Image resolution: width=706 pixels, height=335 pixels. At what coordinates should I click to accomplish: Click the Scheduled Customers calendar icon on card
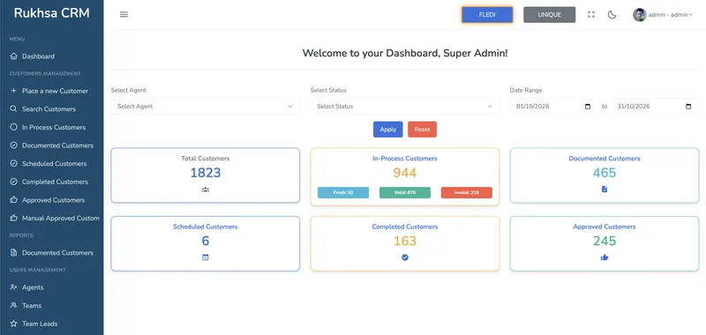click(x=206, y=257)
